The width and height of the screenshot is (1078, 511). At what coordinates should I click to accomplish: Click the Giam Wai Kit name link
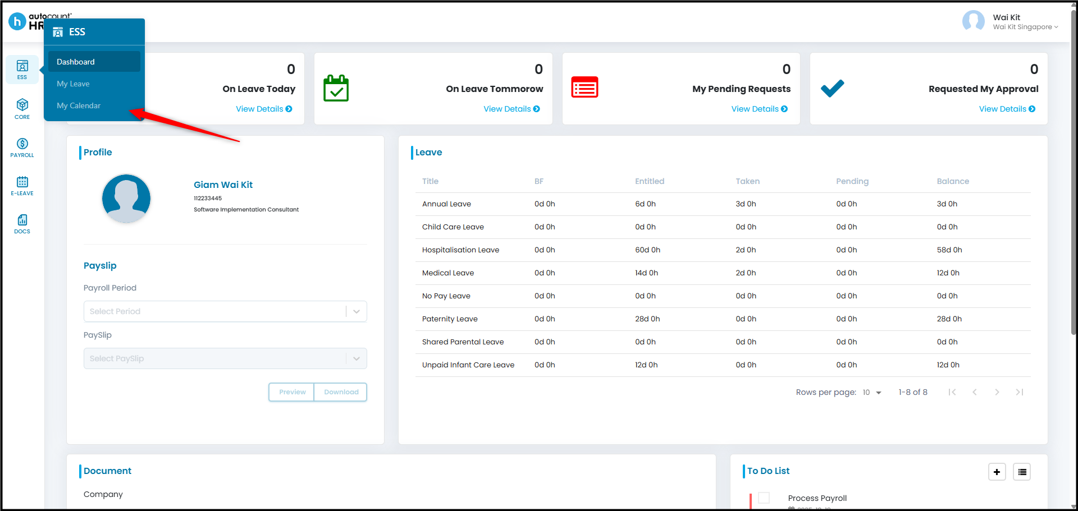[x=223, y=185]
